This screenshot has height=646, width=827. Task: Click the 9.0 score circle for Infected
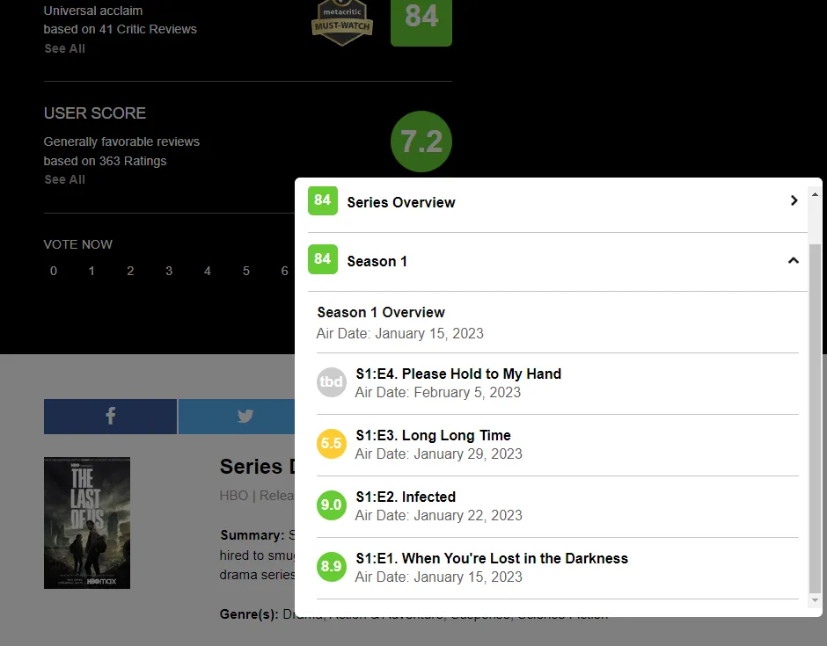(331, 505)
